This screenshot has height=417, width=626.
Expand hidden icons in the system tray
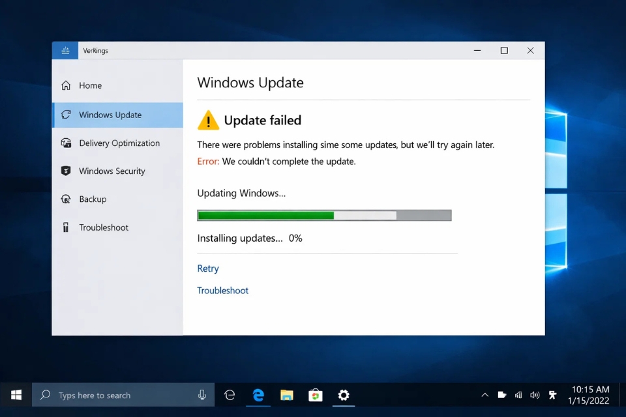[484, 395]
